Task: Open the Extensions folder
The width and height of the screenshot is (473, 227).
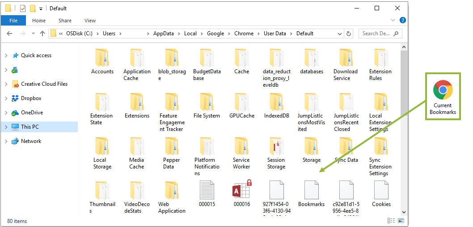Action: [x=137, y=105]
